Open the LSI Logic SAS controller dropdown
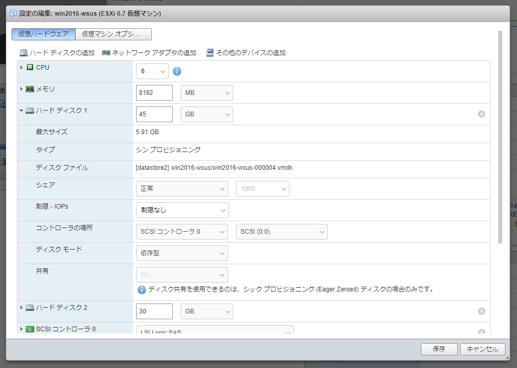Image resolution: width=517 pixels, height=368 pixels. [215, 330]
